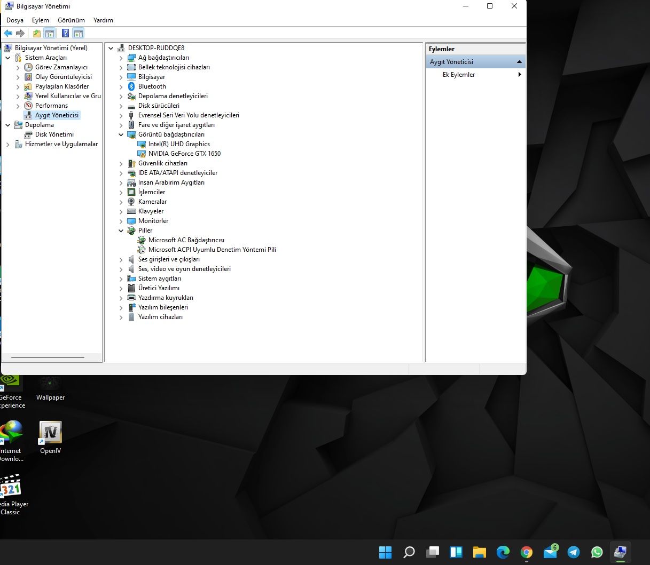
Task: Toggle the Show/Hide Action Pane toolbar button
Action: [79, 34]
